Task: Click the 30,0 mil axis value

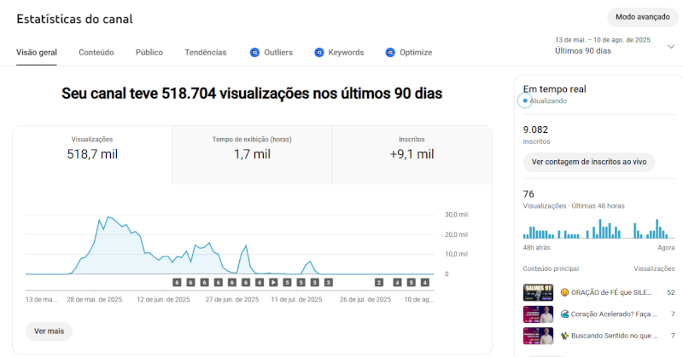Action: pyautogui.click(x=456, y=215)
